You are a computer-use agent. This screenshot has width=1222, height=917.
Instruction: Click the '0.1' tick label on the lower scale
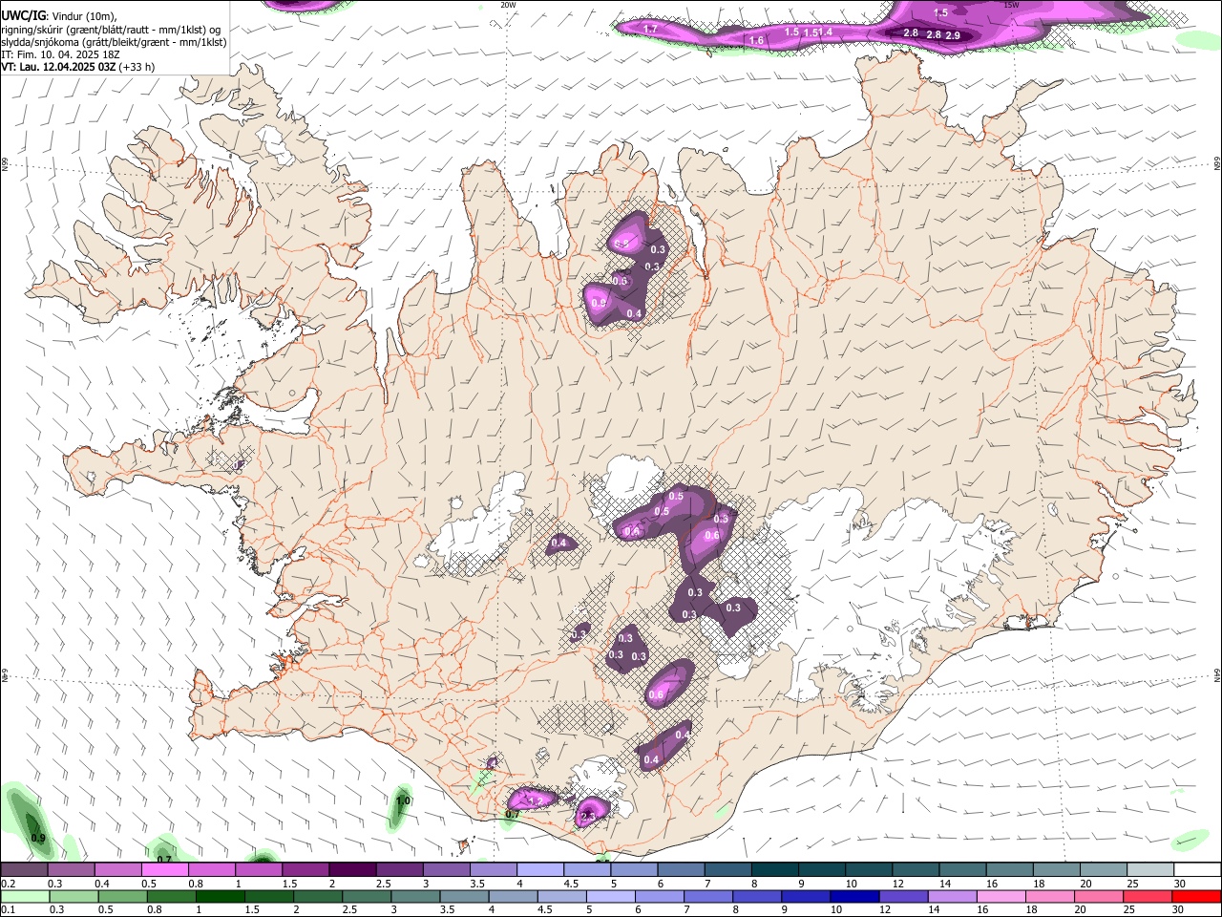tap(7, 909)
